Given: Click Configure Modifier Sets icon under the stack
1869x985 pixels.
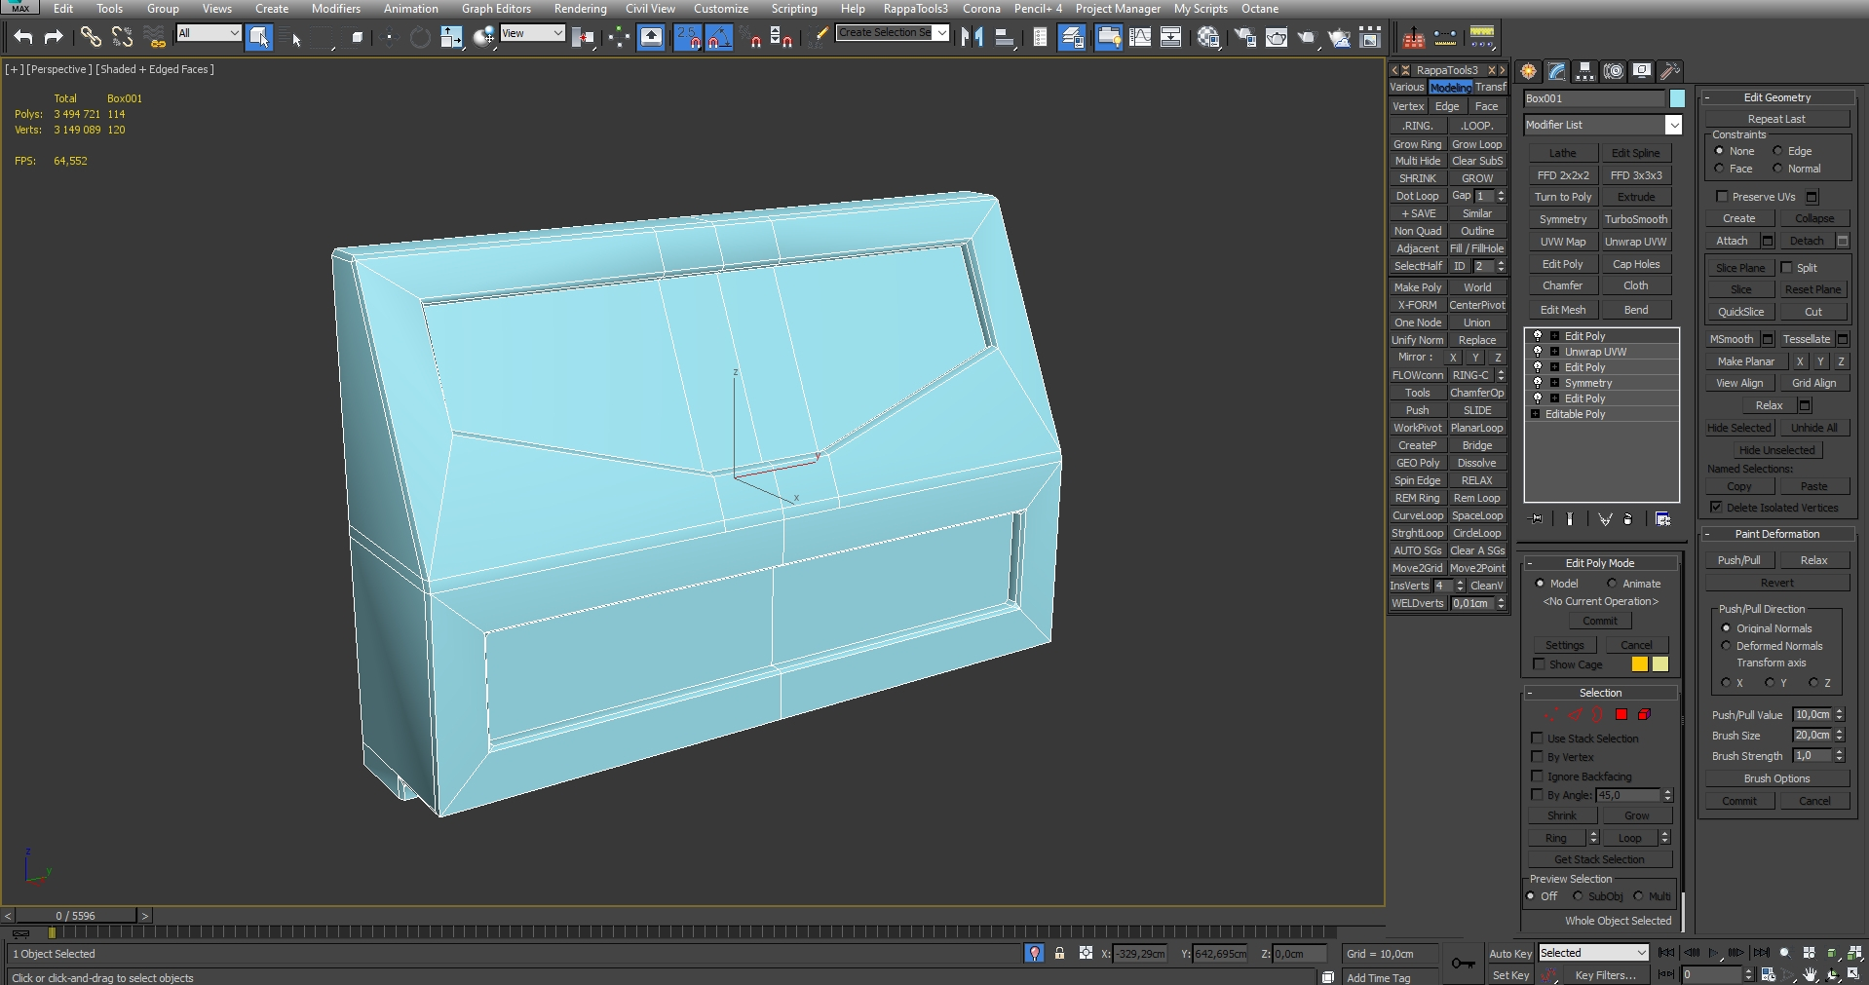Looking at the screenshot, I should point(1662,519).
